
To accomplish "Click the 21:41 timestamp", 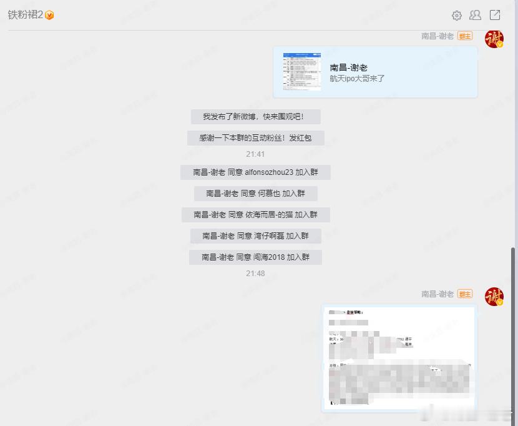I will click(x=255, y=152).
